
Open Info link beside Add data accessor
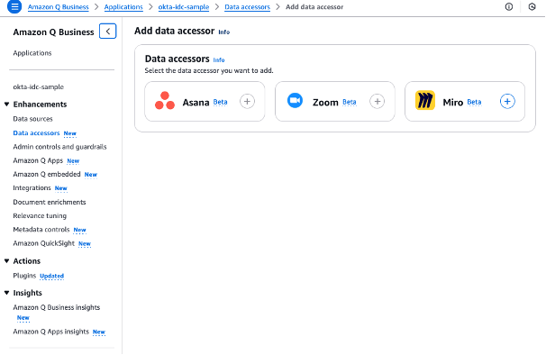[x=224, y=32]
